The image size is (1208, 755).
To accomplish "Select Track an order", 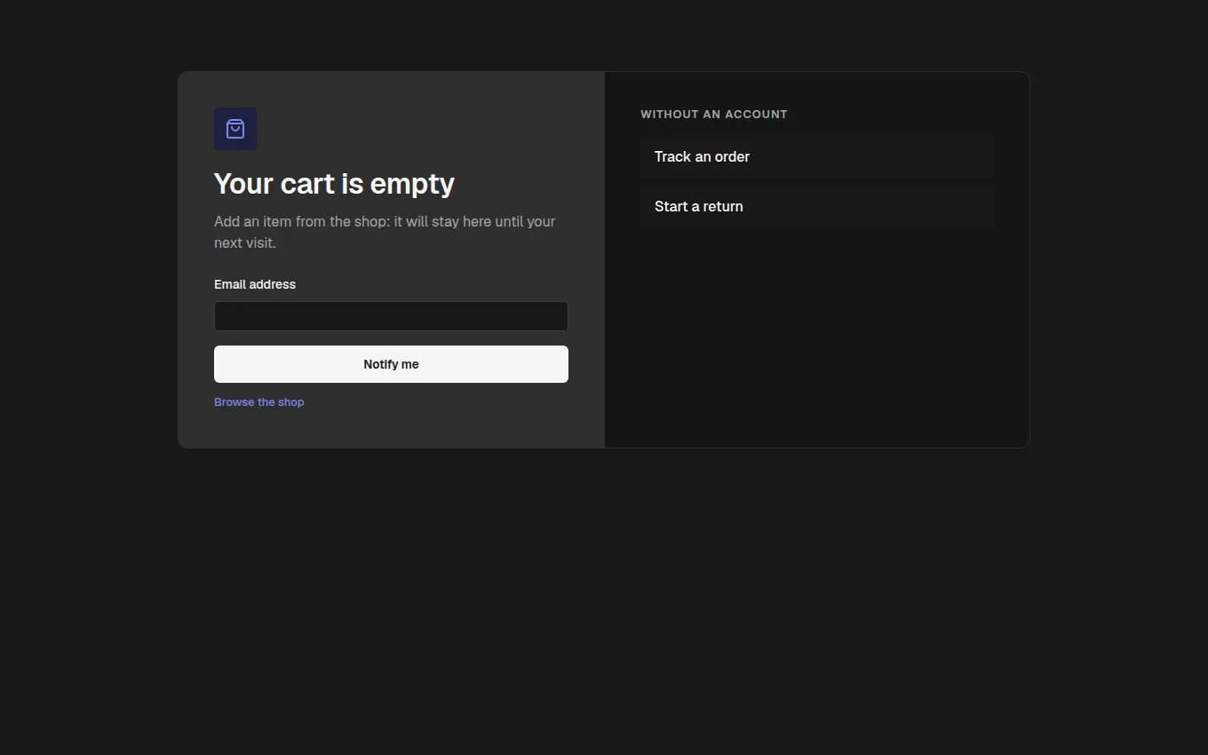I will pos(817,157).
